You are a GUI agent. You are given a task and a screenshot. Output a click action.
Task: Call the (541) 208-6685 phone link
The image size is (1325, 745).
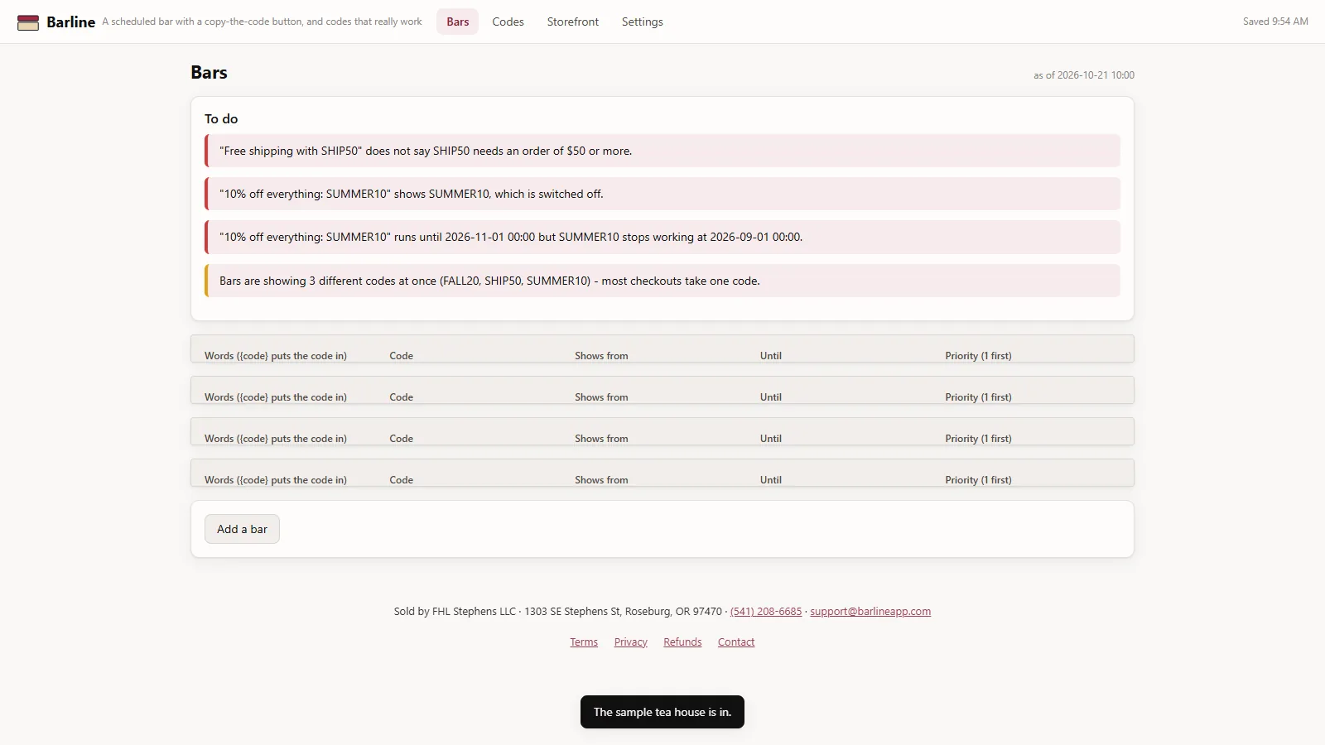click(x=766, y=612)
